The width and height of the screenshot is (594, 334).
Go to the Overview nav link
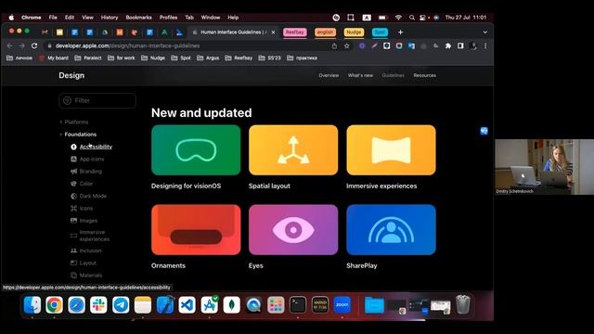pos(329,75)
